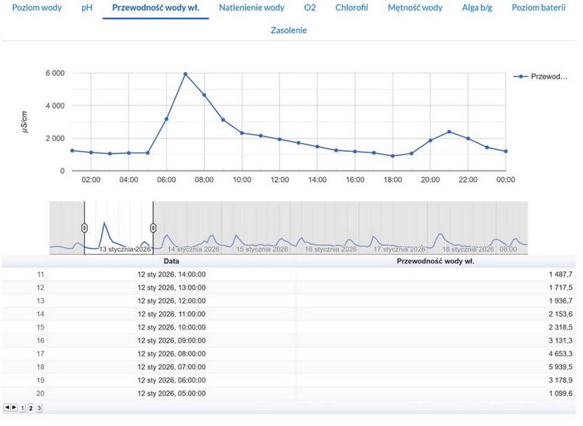Click the Przewod... legend series marker

point(521,76)
